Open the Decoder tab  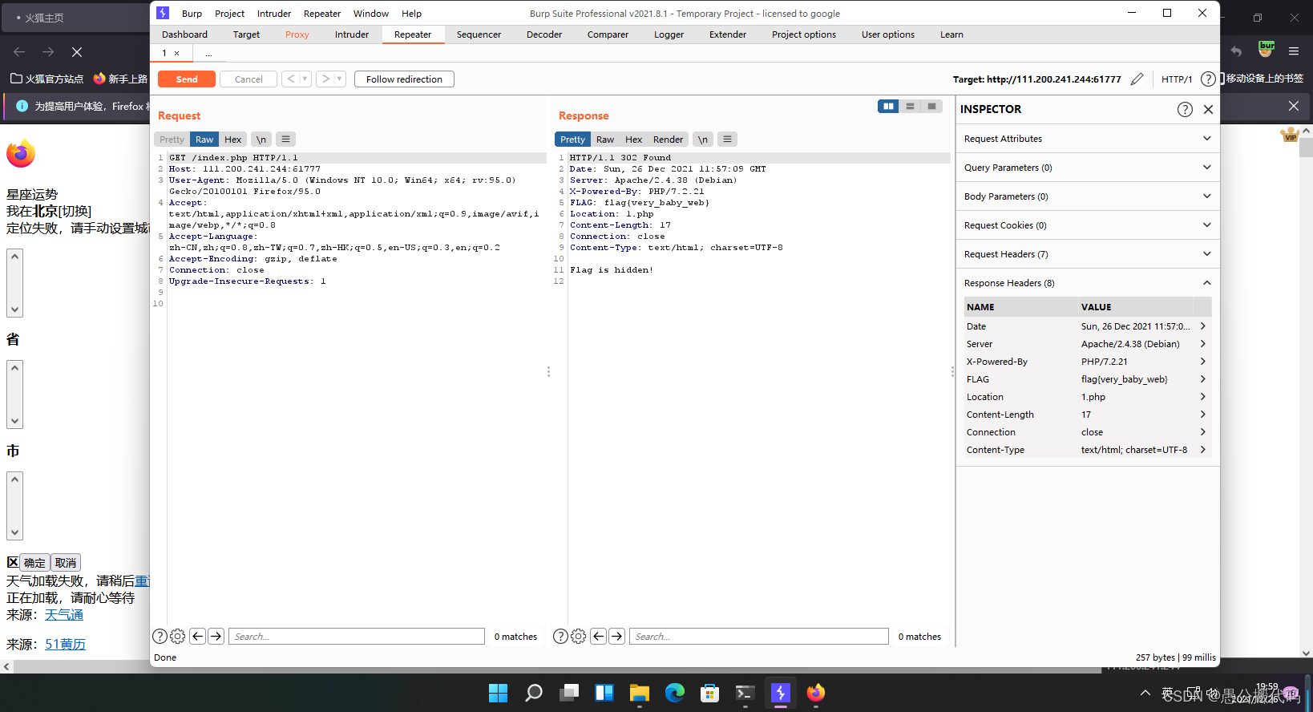point(544,34)
